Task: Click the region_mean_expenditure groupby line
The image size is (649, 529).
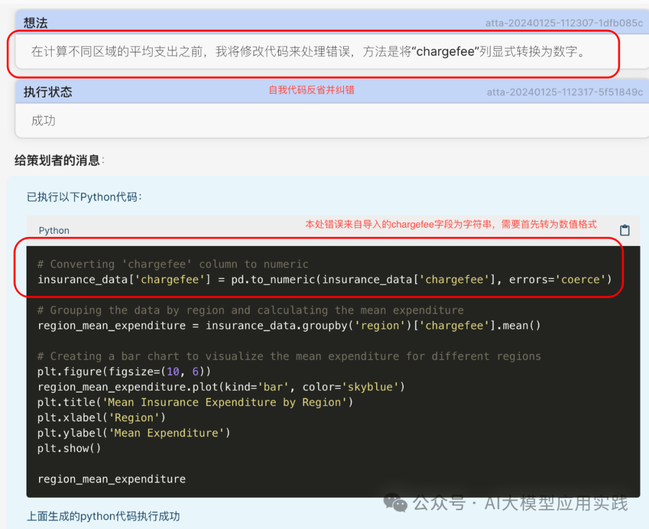Action: [289, 326]
